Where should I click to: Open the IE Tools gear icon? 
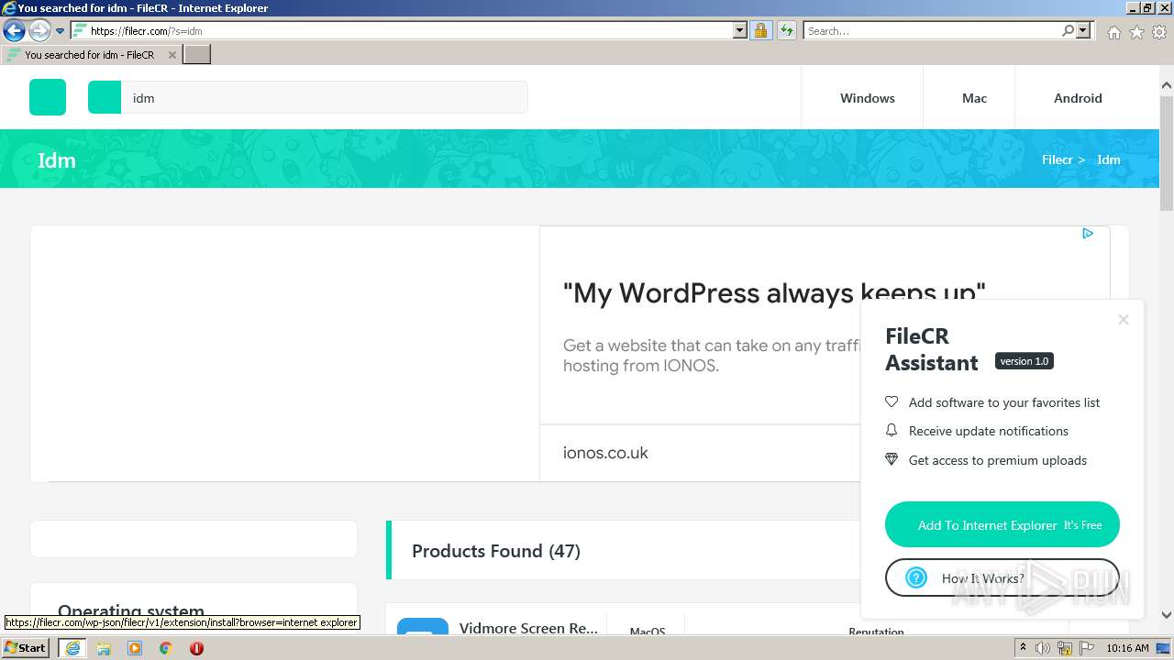pyautogui.click(x=1159, y=32)
